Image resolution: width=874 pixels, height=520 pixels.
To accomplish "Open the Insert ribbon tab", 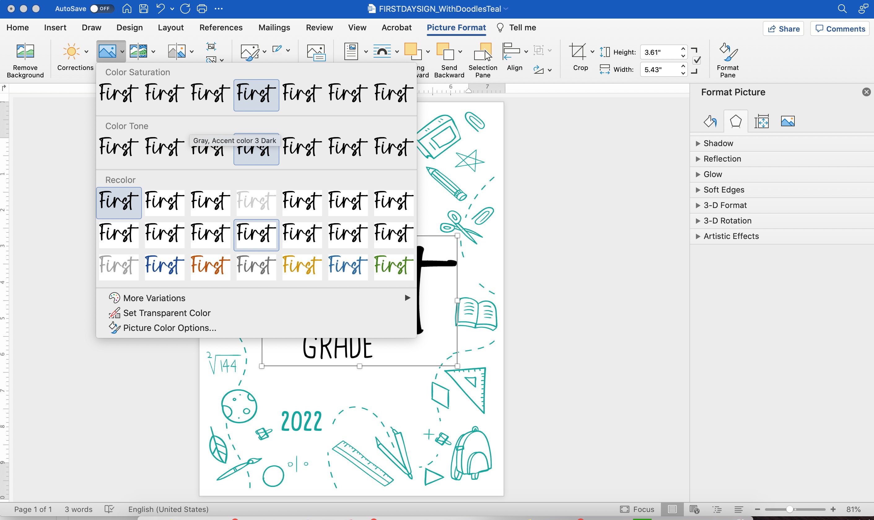I will (55, 27).
